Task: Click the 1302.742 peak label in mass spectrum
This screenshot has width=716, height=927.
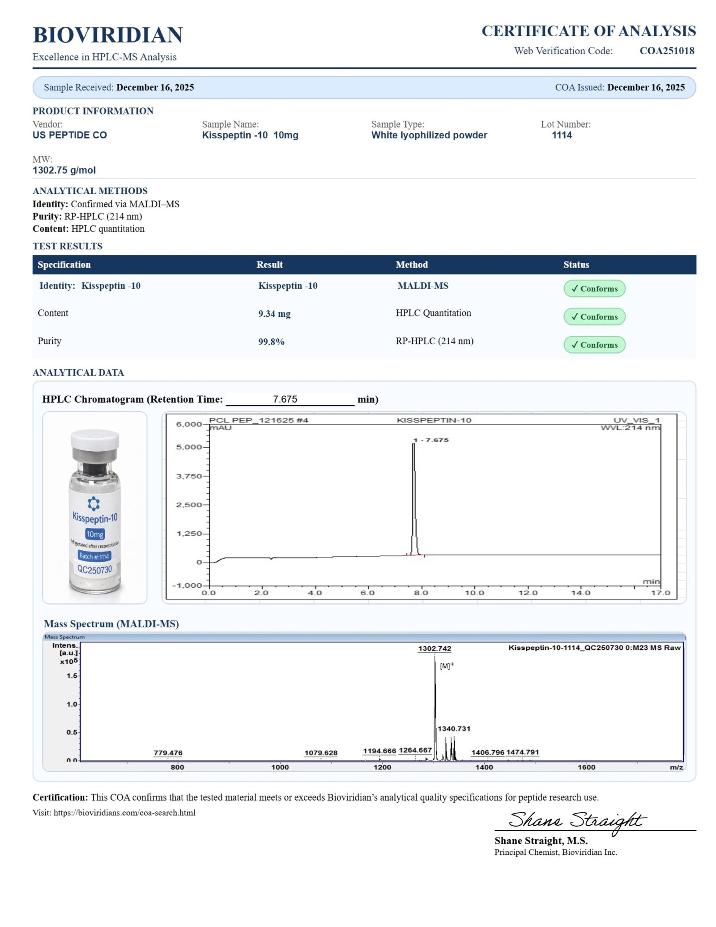Action: pos(435,648)
